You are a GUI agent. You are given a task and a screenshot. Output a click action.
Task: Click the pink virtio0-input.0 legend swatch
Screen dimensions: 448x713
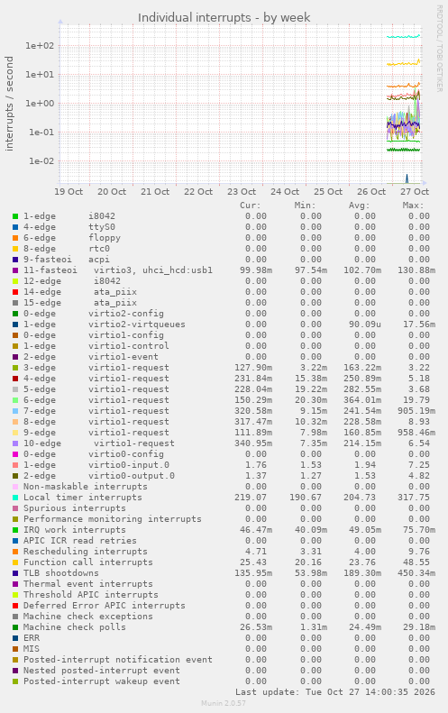tap(15, 465)
